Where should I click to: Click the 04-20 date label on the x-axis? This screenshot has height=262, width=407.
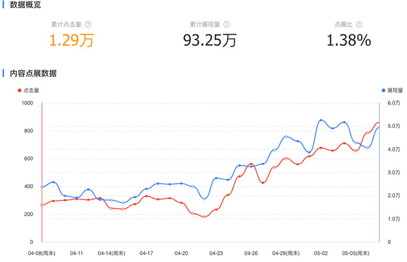[181, 253]
